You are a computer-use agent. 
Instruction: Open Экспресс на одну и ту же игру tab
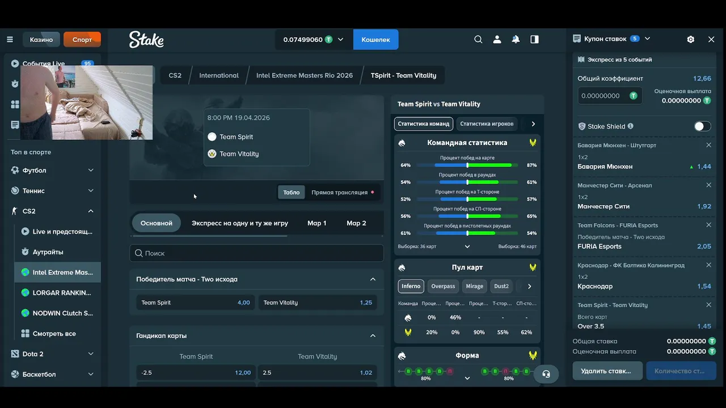coord(240,223)
